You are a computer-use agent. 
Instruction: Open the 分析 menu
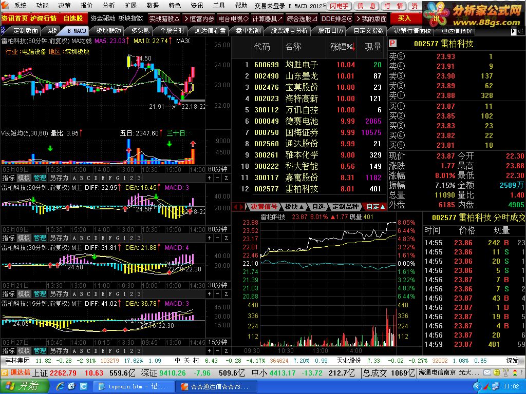tap(108, 5)
